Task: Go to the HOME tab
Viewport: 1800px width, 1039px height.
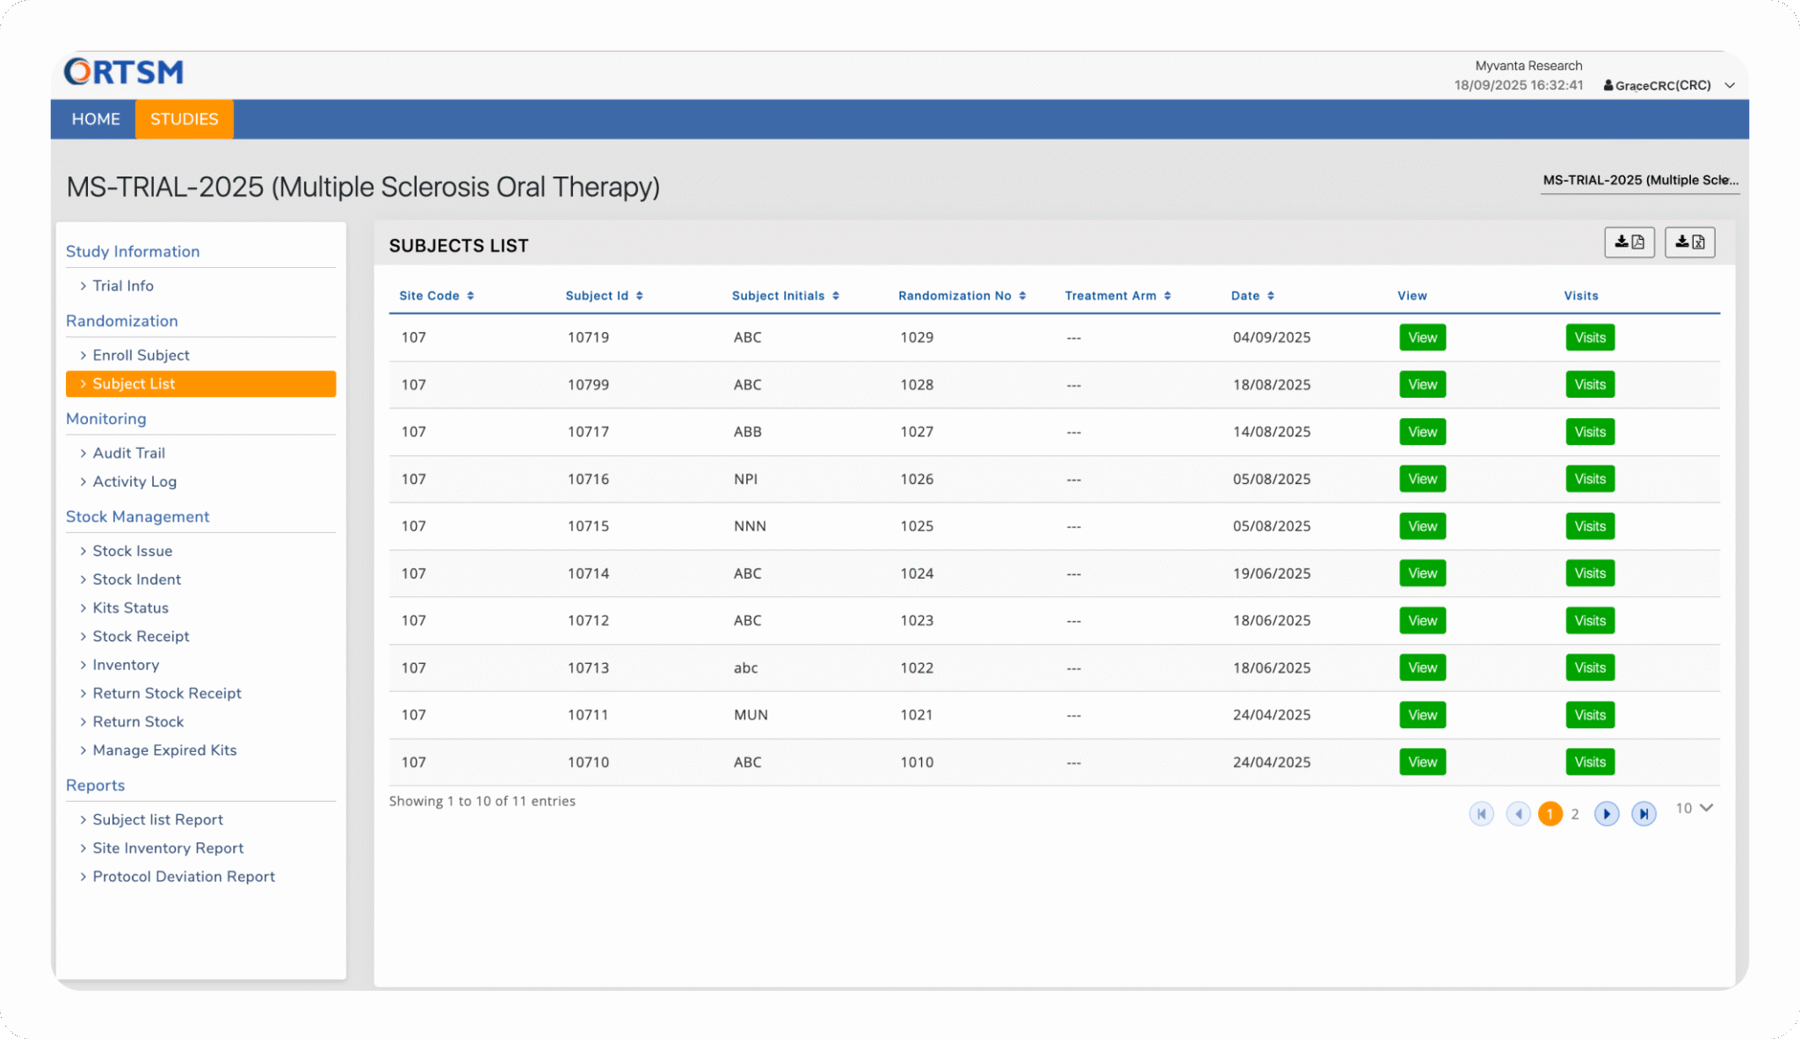Action: (94, 119)
